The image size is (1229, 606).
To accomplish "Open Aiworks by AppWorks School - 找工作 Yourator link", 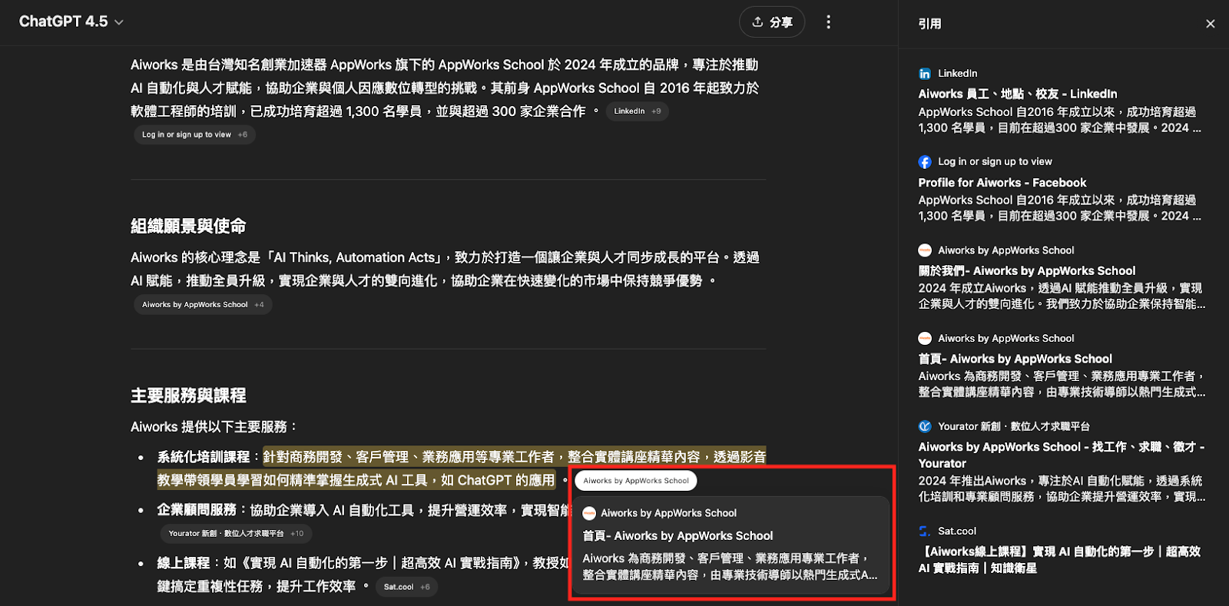I will coord(1062,455).
